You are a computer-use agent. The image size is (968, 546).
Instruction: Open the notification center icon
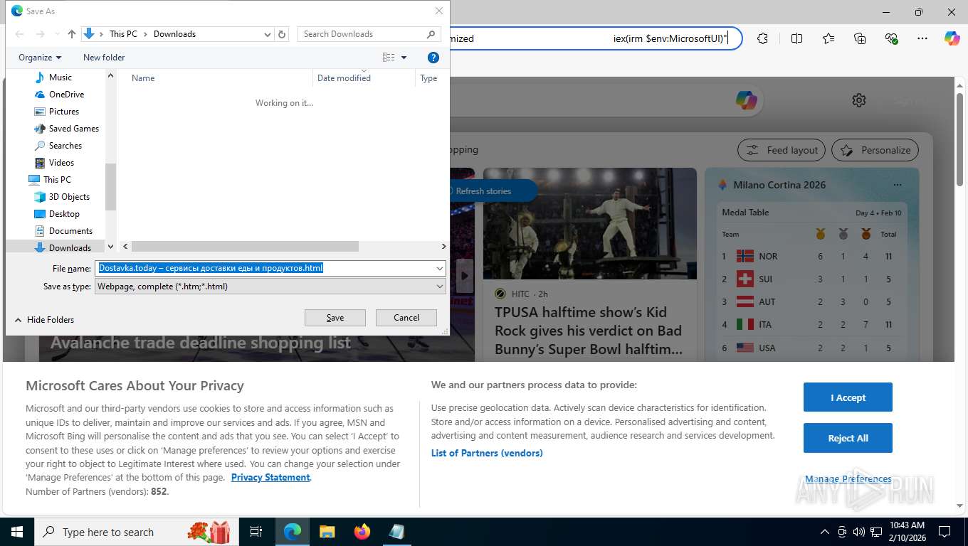pos(945,532)
